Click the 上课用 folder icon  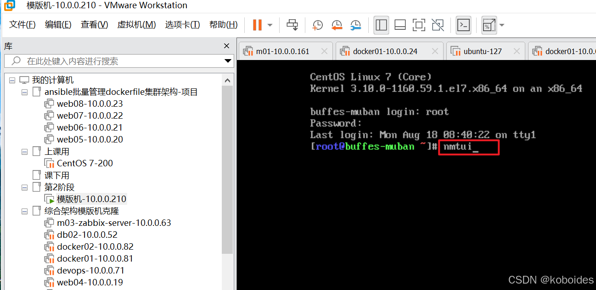pyautogui.click(x=37, y=152)
